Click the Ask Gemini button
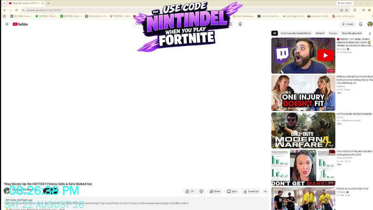The width and height of the screenshot is (373, 210). point(345,3)
